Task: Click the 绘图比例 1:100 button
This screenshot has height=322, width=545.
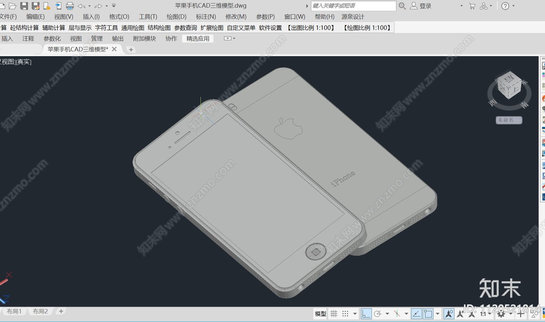Action: (367, 28)
